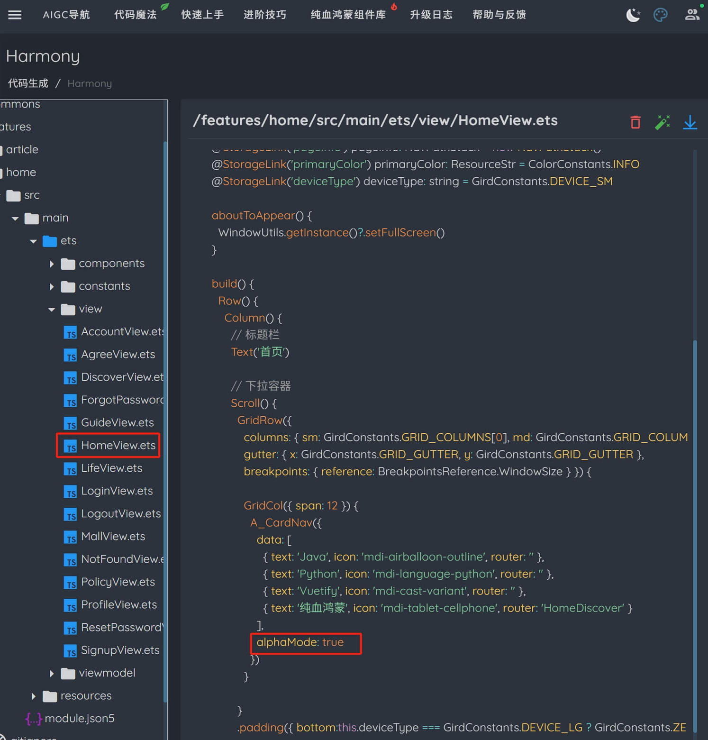Expand the components folder arrow
The image size is (708, 740).
[x=52, y=264]
